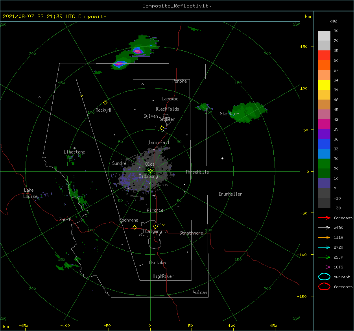
Task: Click the cyan 27ZW arrow legend entry
Action: 324,248
